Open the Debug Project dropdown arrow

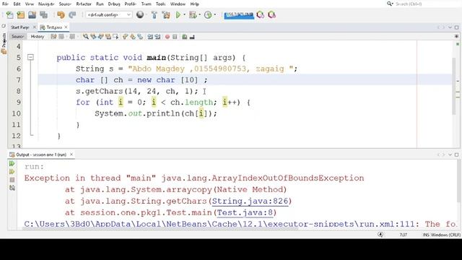point(200,14)
